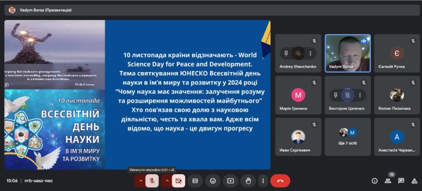Expand camera video settings chevron

pos(167,181)
